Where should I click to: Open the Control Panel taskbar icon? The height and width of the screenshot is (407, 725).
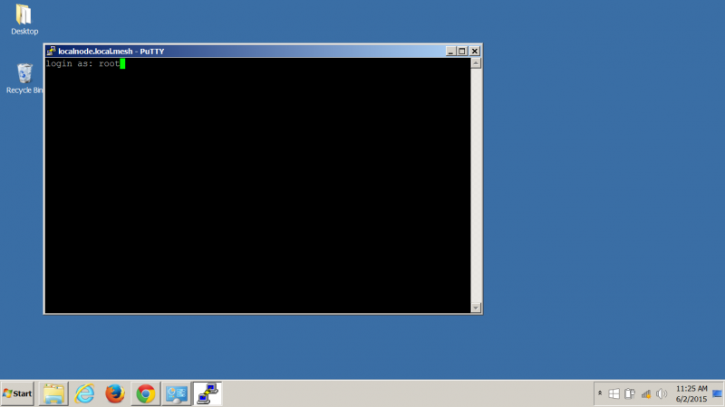[x=176, y=393]
